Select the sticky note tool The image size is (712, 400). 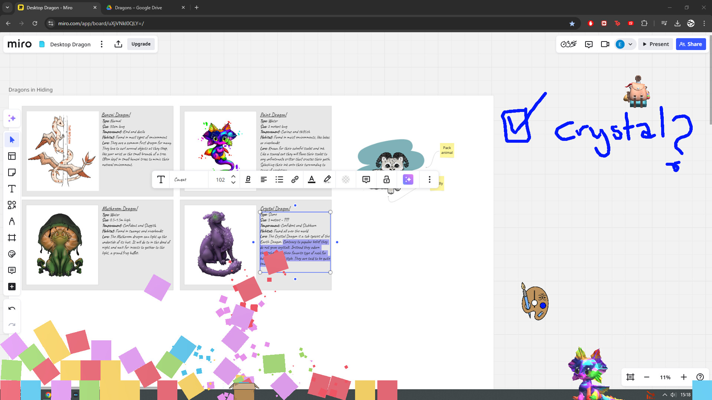(x=12, y=172)
